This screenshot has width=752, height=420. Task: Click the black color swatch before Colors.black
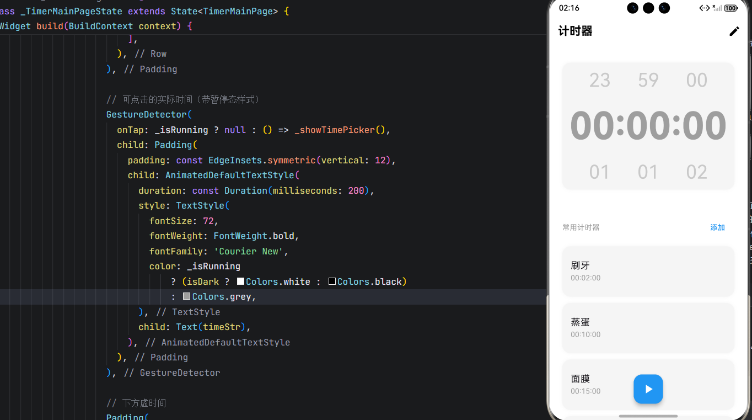coord(332,281)
